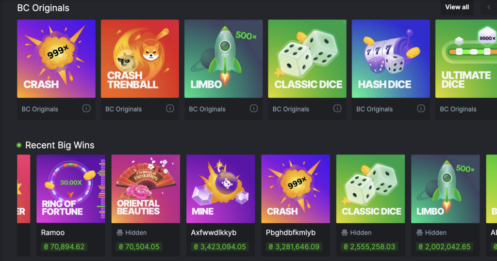The height and width of the screenshot is (261, 497).
Task: Open Ring of Fortune in Recent Big Wins
Action: pyautogui.click(x=71, y=189)
